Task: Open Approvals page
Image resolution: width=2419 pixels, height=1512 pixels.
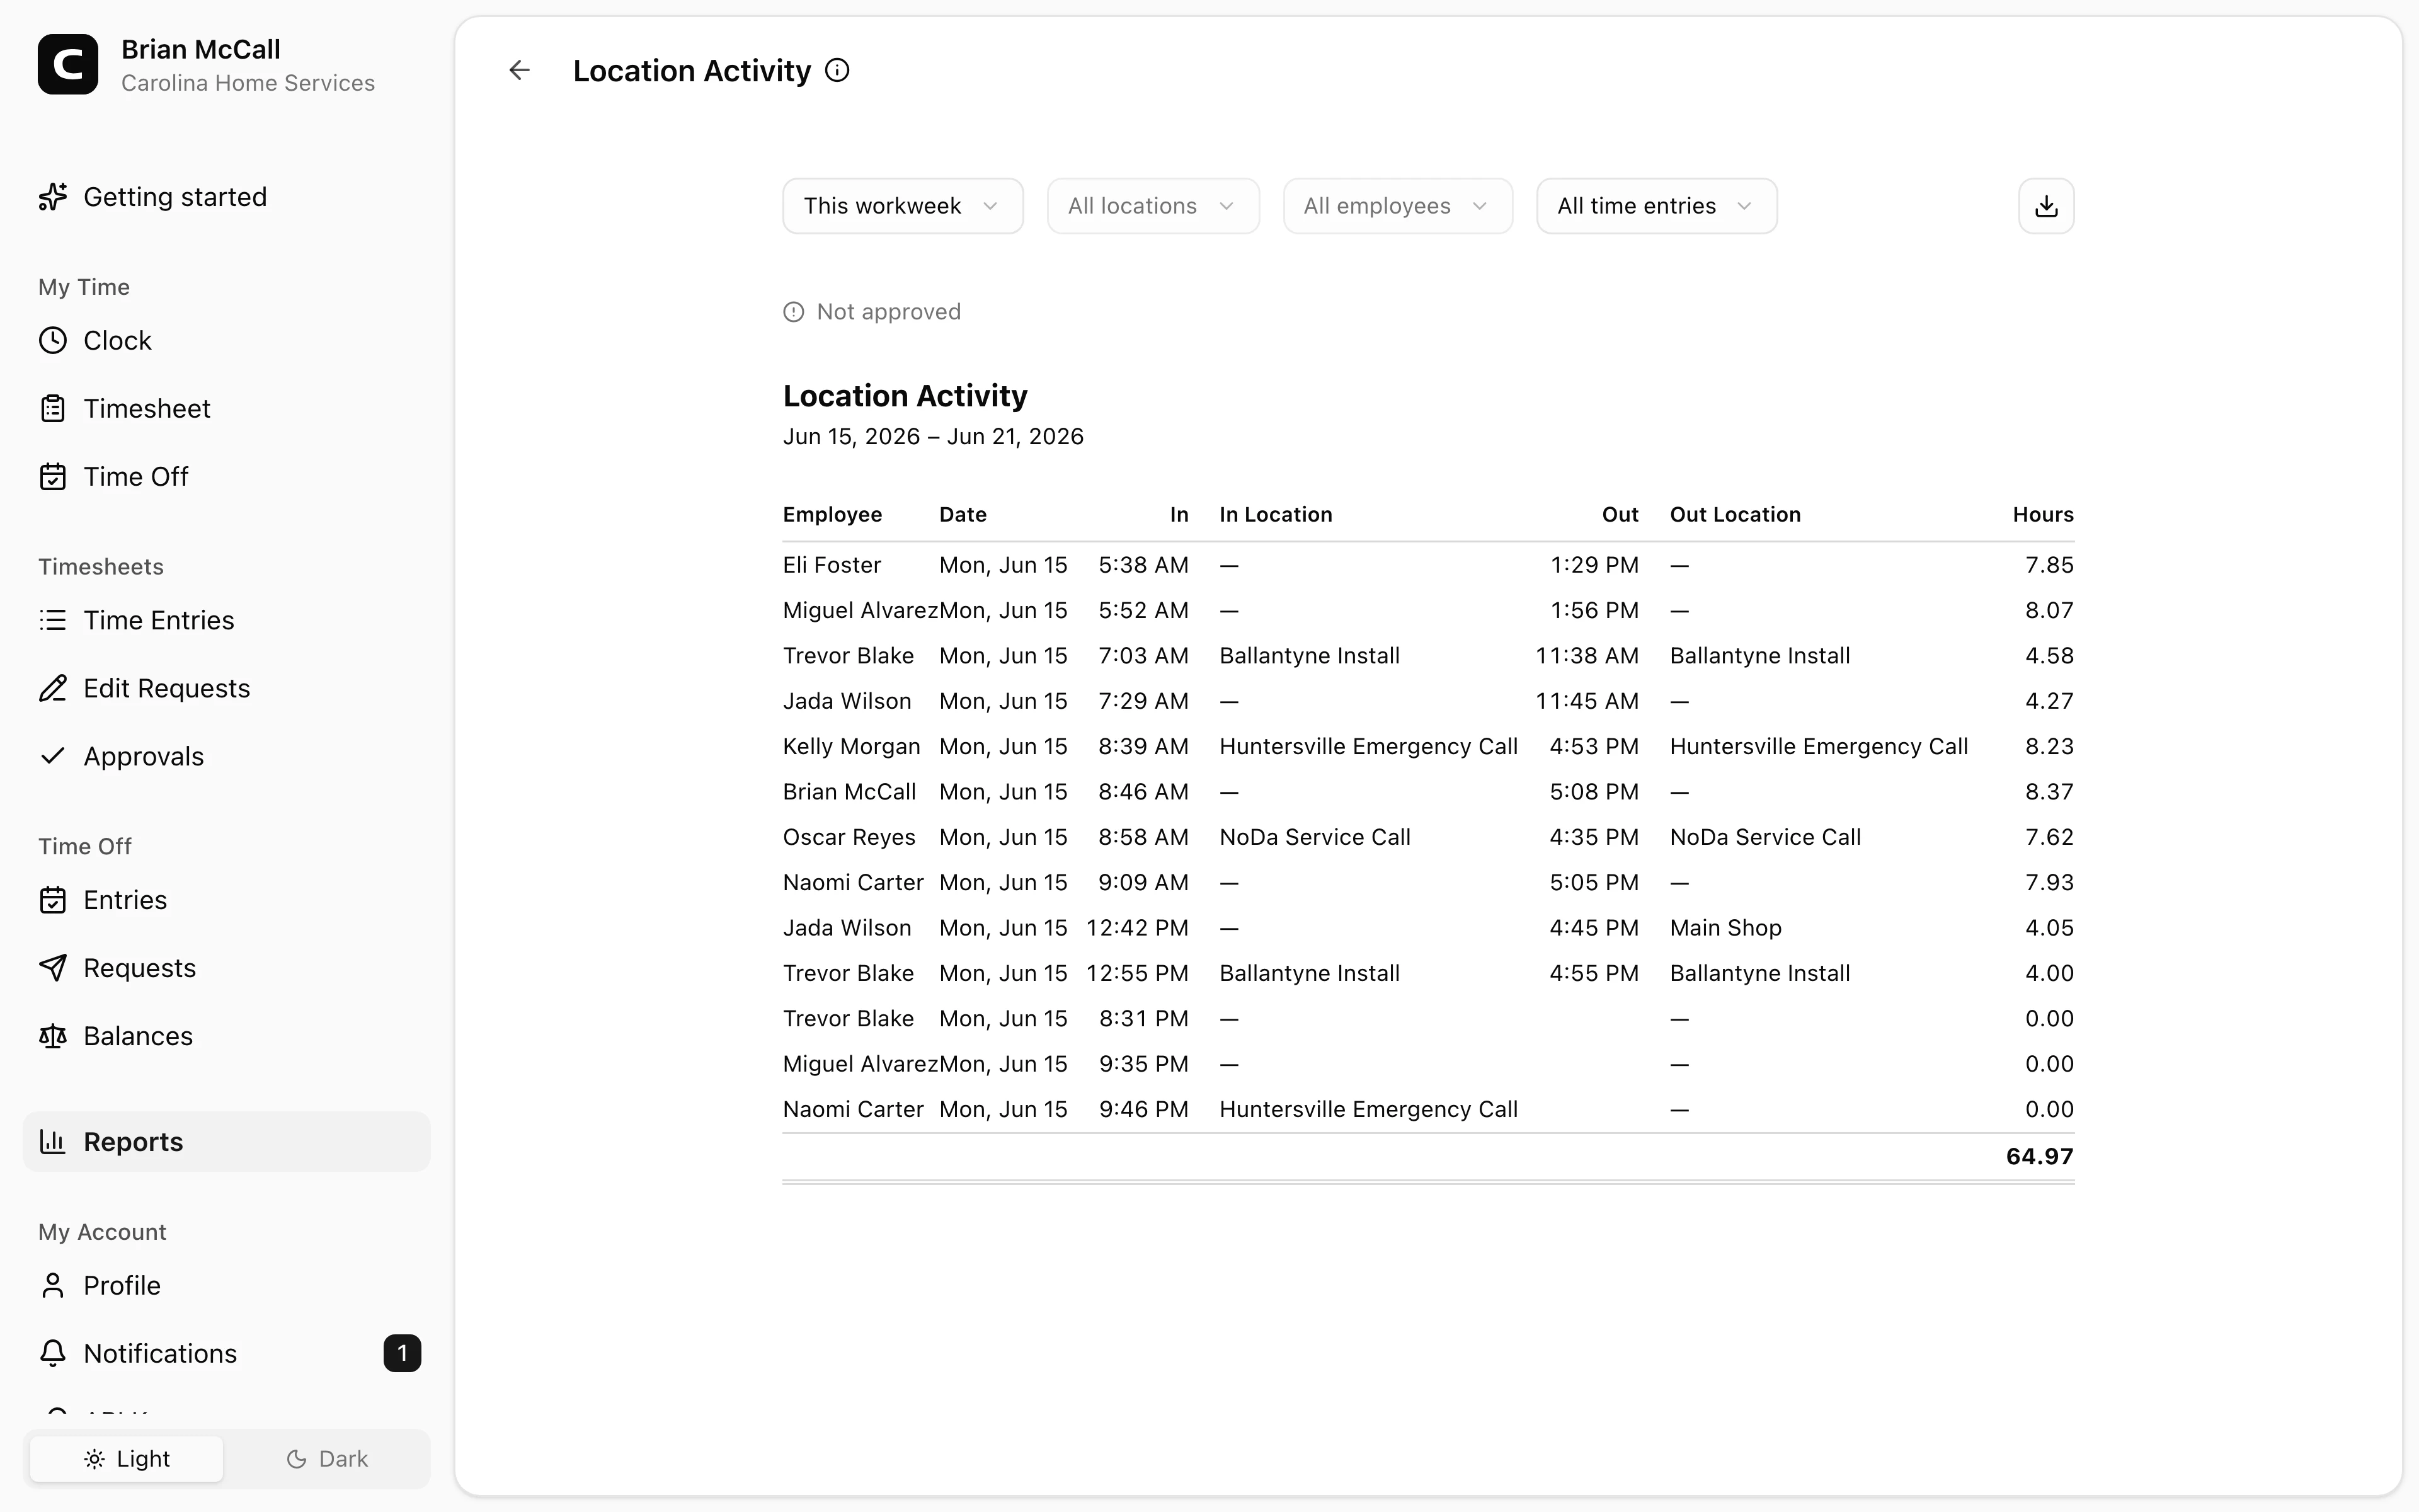Action: click(227, 757)
